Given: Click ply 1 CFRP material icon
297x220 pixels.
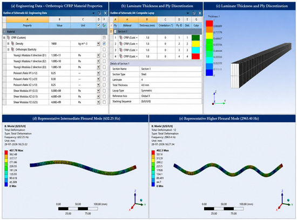Looking at the screenshot, I should click(121, 37).
